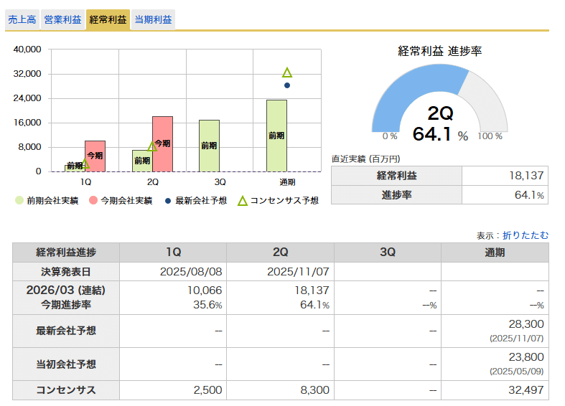565x406 pixels.
Task: Click the 決算発表日 row label
Action: [x=66, y=272]
